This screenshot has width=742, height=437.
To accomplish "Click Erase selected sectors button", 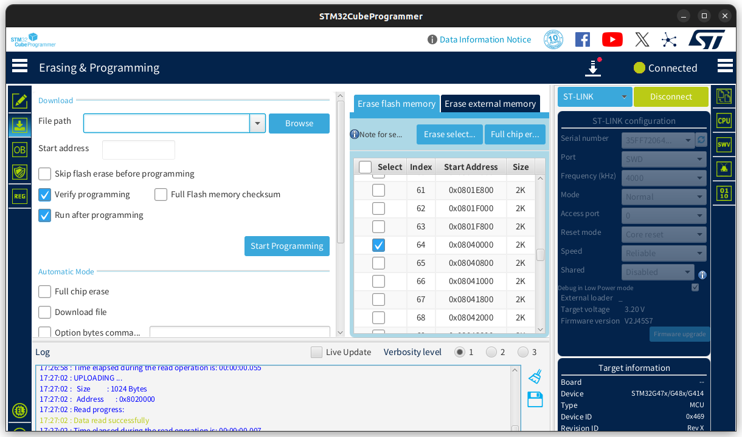I will click(x=450, y=134).
